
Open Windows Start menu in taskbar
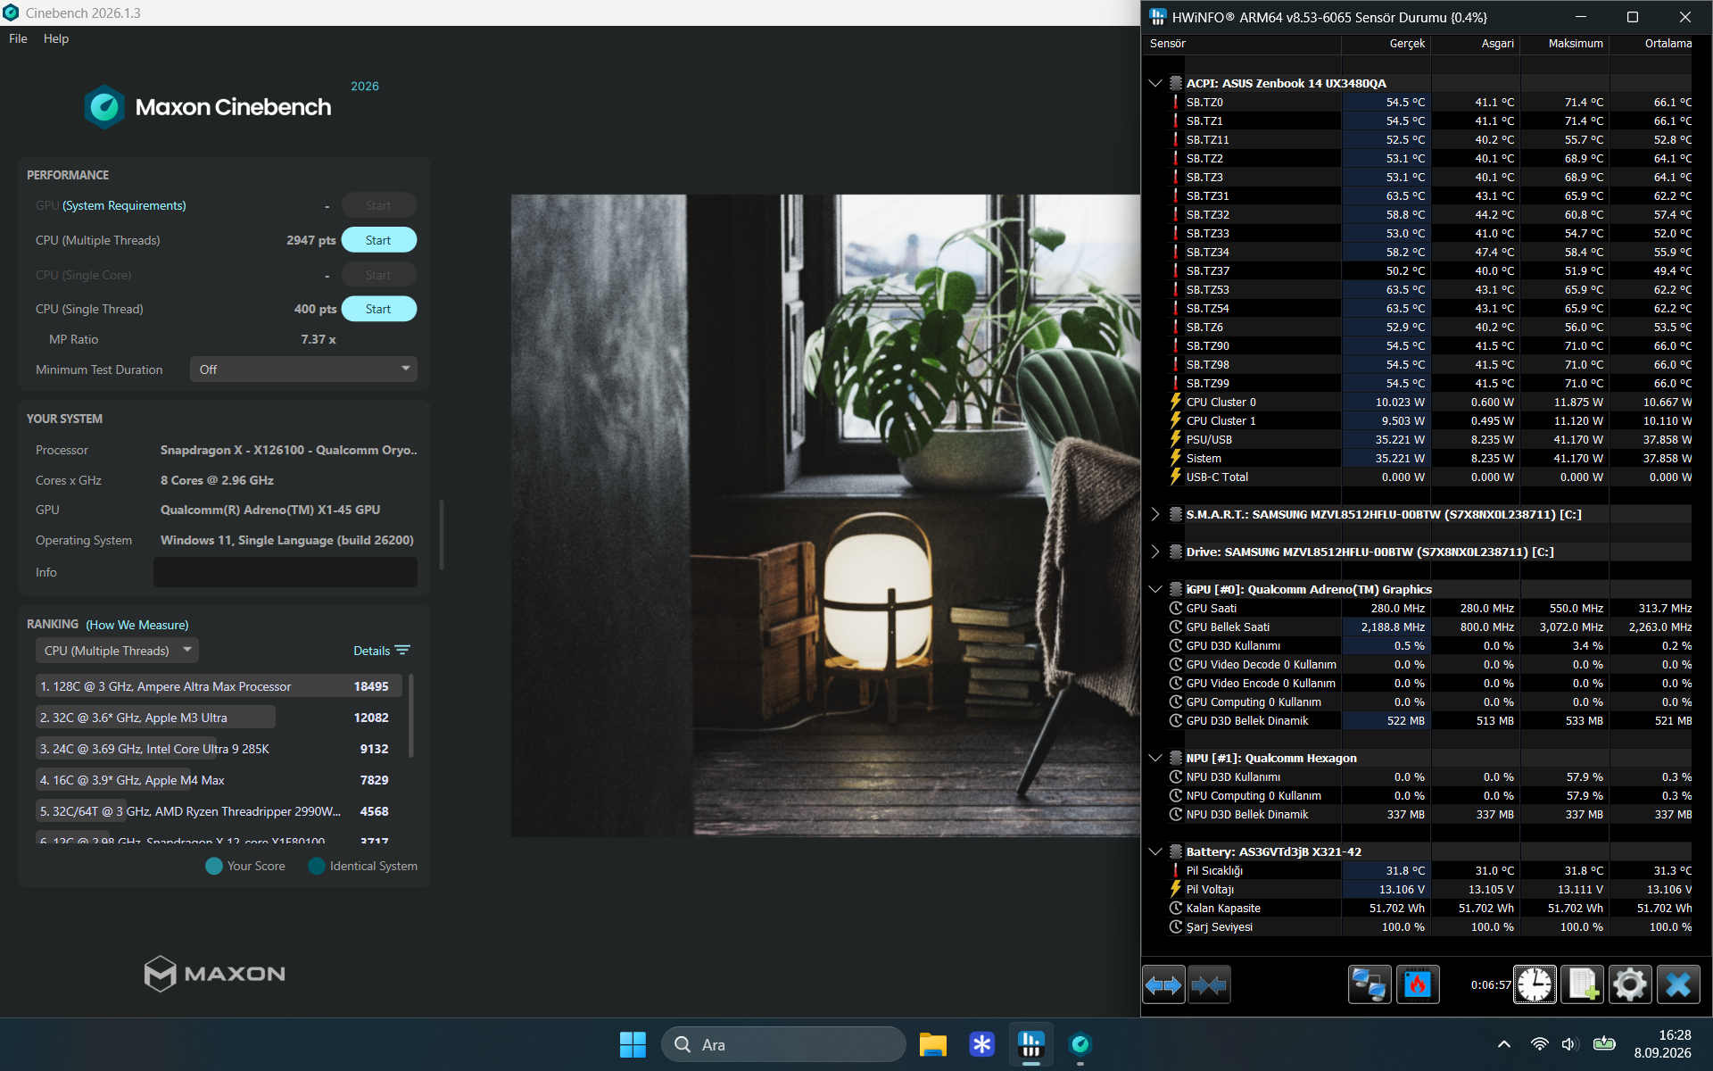633,1044
